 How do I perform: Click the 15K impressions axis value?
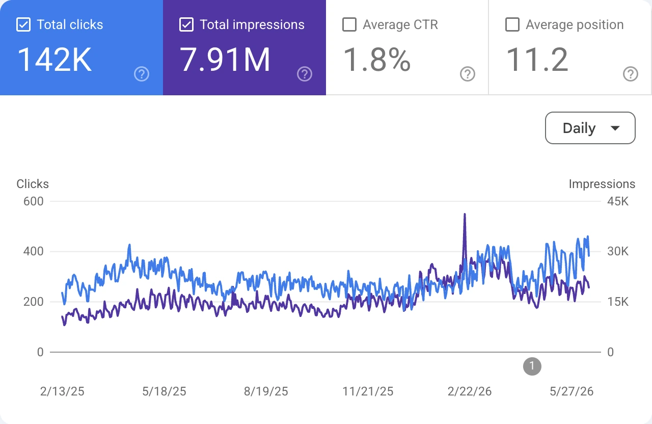618,302
